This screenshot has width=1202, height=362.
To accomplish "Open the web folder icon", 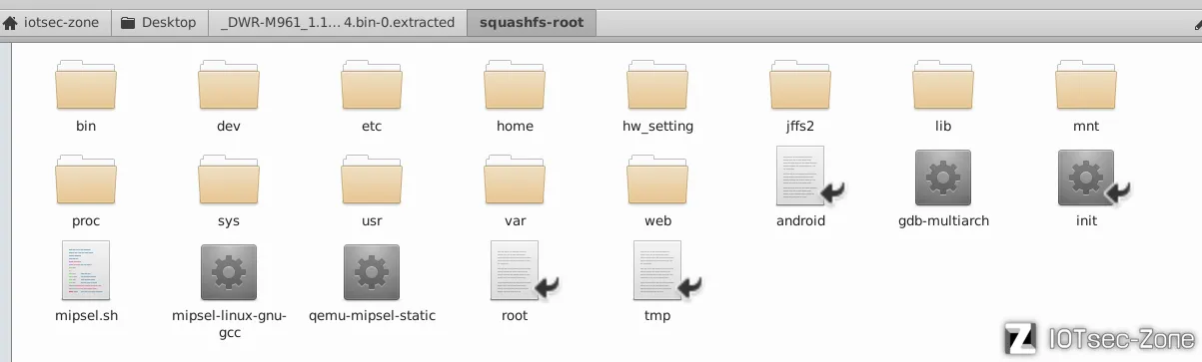I will tap(657, 180).
